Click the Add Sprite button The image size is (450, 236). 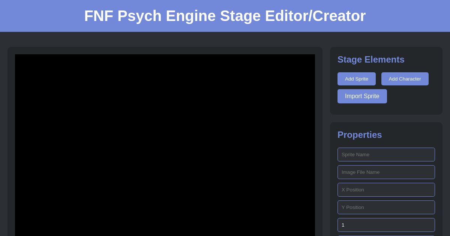click(356, 79)
